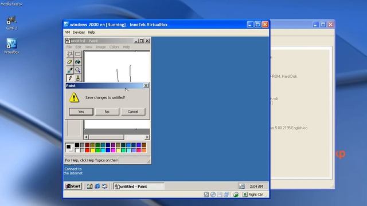Open the Devices menu in VirtualBox
The width and height of the screenshot is (367, 206).
tap(79, 32)
